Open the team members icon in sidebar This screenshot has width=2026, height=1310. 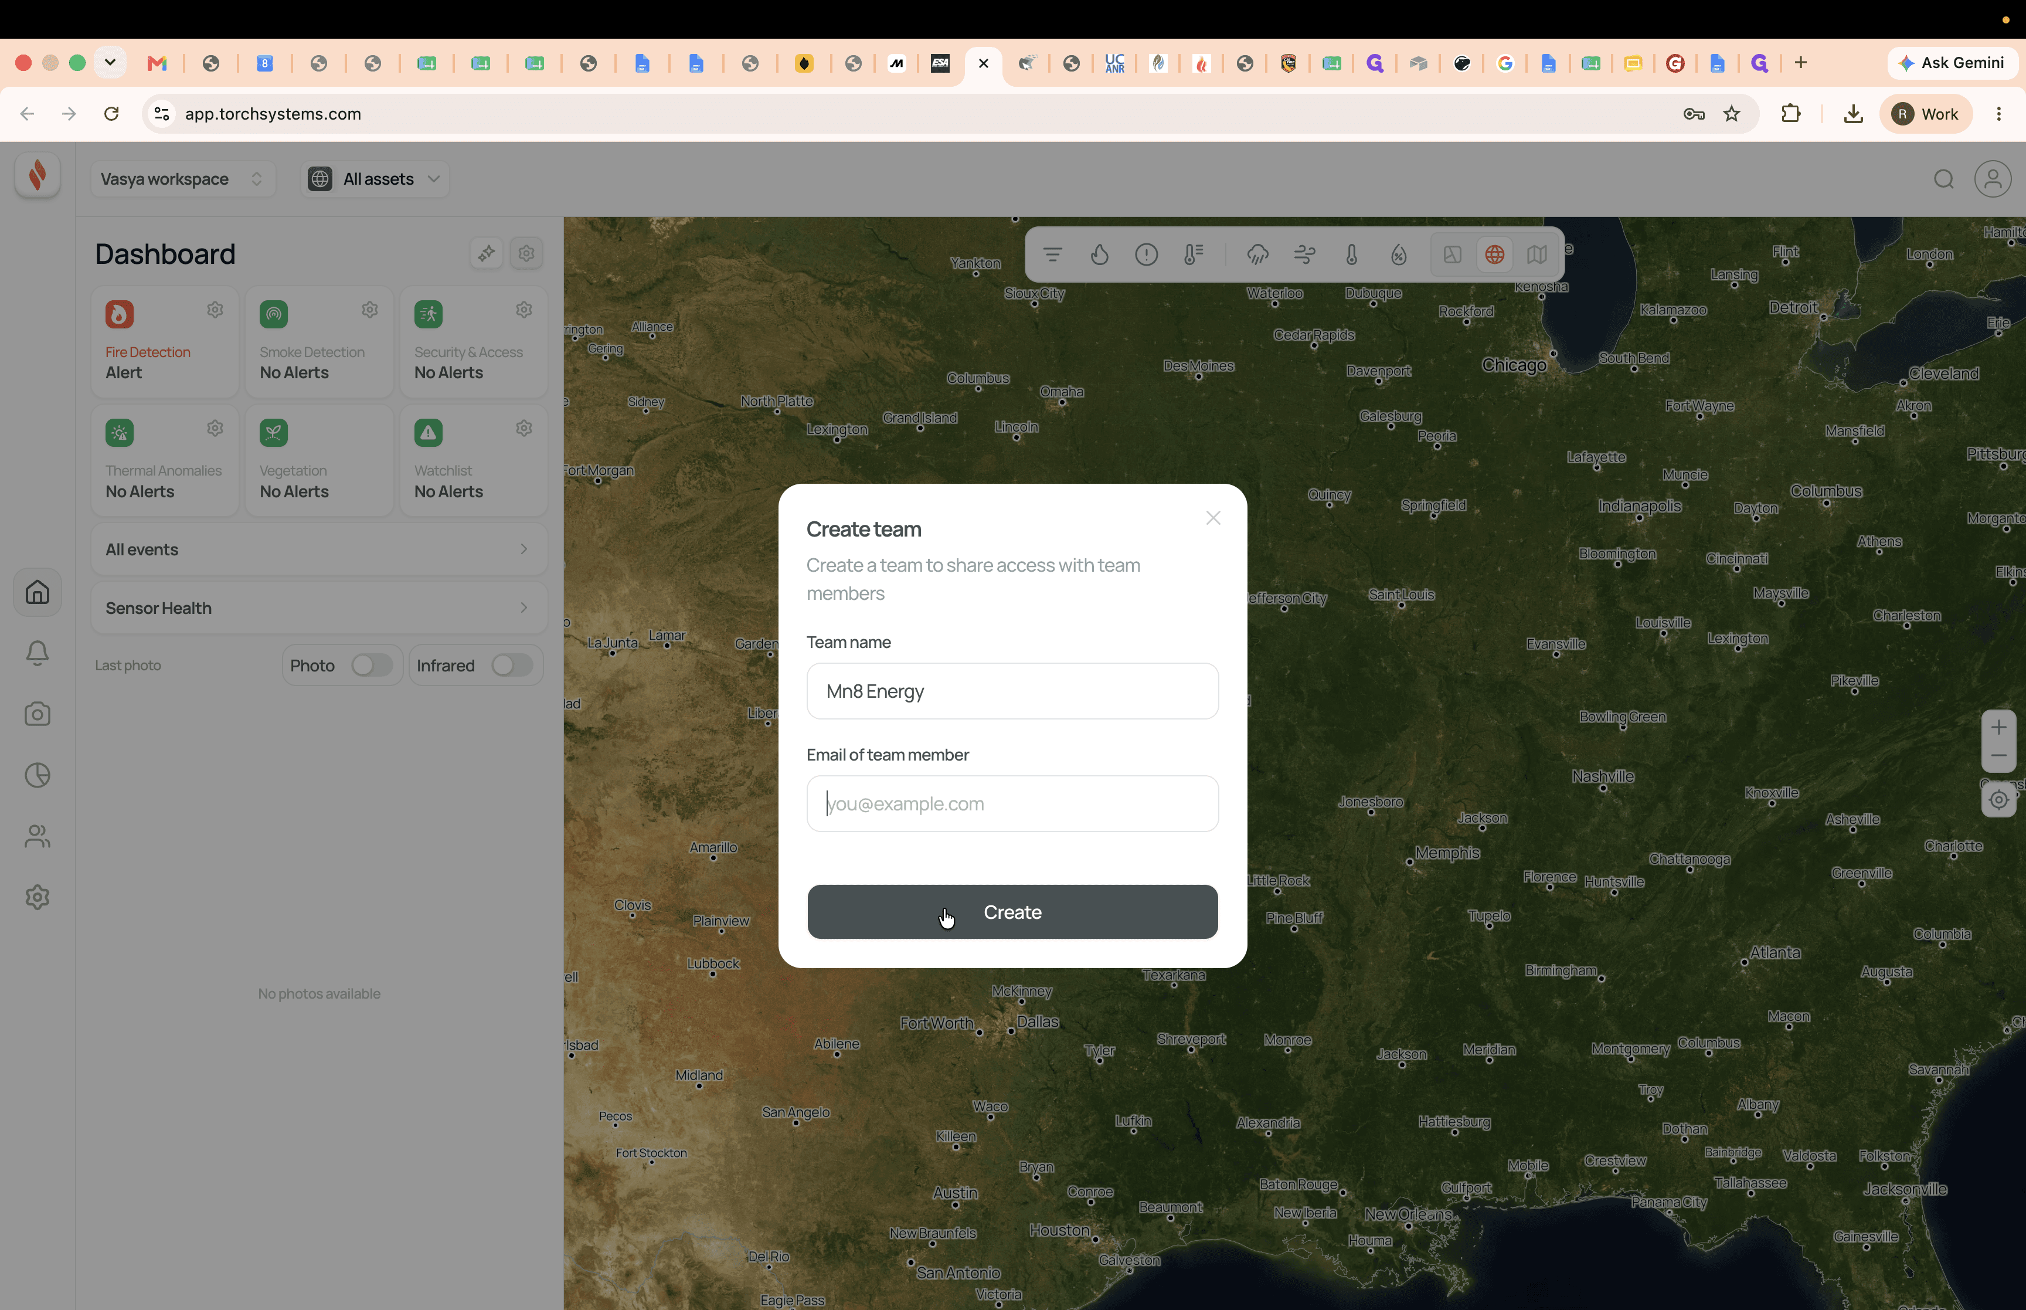[38, 836]
